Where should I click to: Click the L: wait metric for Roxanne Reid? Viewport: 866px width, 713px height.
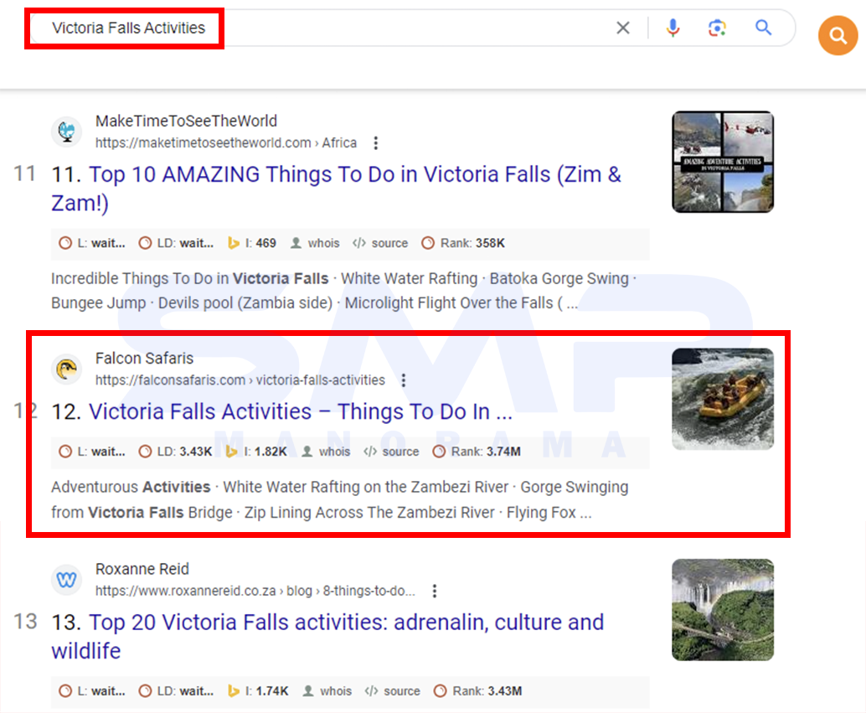point(92,691)
